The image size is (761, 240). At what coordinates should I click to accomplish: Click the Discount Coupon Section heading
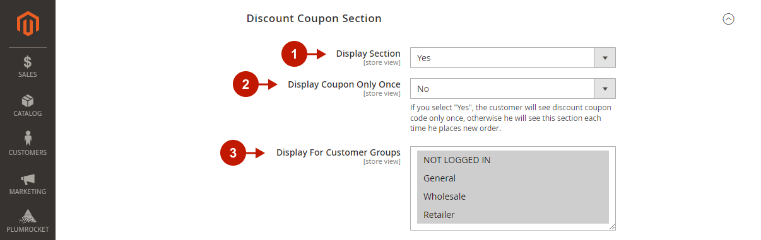[314, 19]
